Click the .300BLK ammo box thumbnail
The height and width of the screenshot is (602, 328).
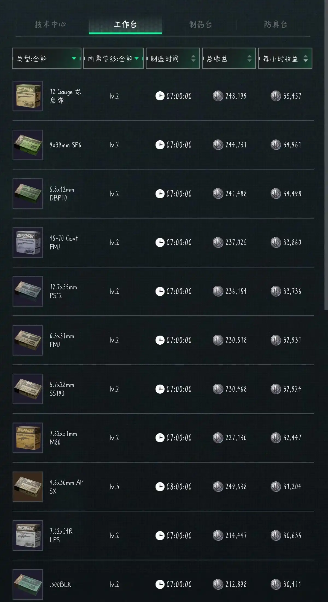pos(28,584)
